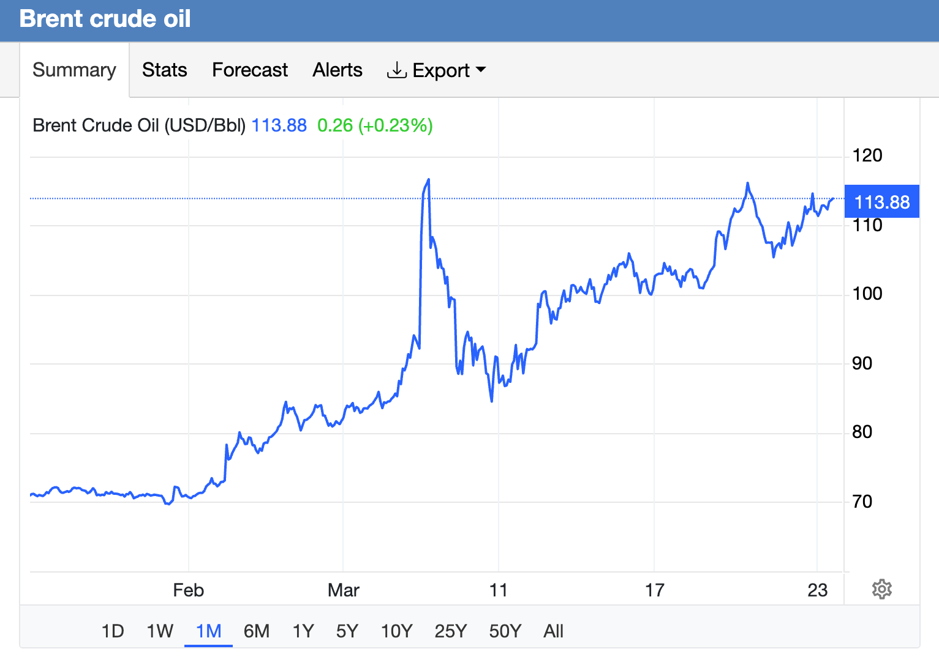Open the chart settings gear icon
This screenshot has height=668, width=939.
(x=882, y=589)
